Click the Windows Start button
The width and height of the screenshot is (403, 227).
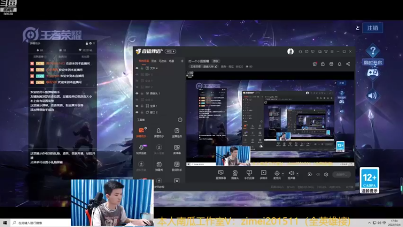(x=5, y=223)
